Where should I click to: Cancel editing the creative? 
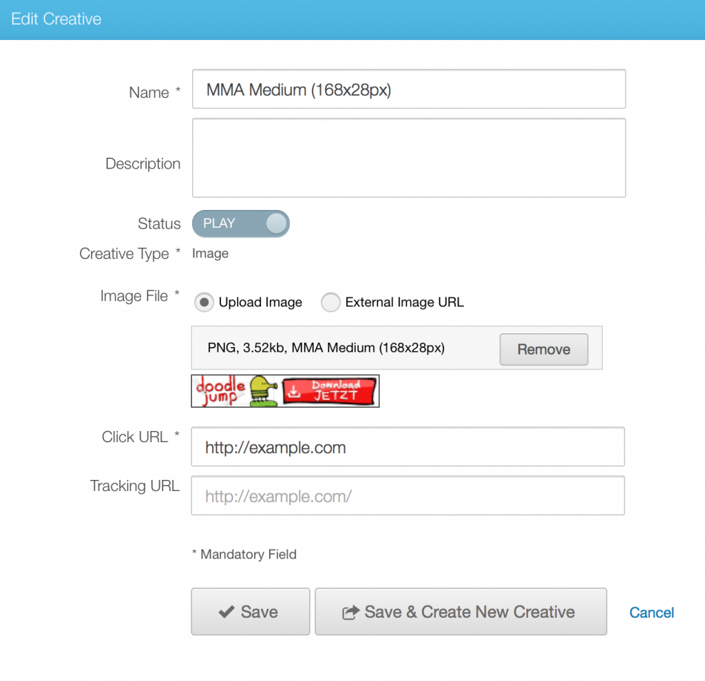651,613
